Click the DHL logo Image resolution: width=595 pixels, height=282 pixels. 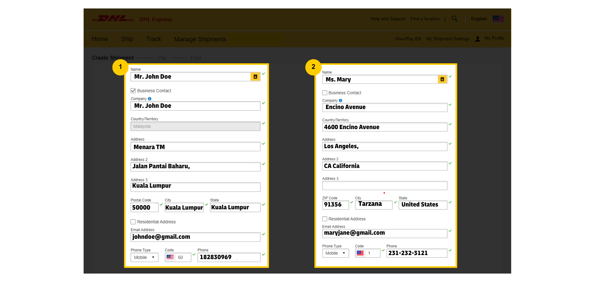pyautogui.click(x=113, y=19)
